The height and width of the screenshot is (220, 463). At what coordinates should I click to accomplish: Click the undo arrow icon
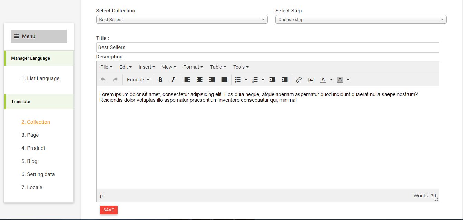click(103, 80)
